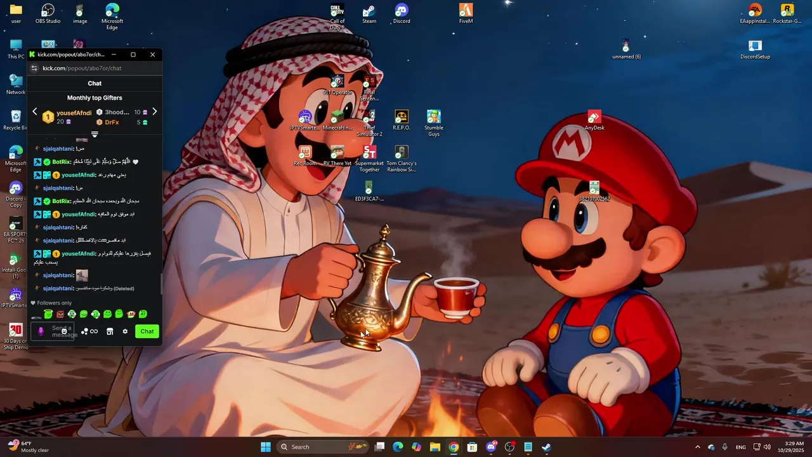Open File Explorer from the taskbar
The image size is (812, 457).
(435, 447)
